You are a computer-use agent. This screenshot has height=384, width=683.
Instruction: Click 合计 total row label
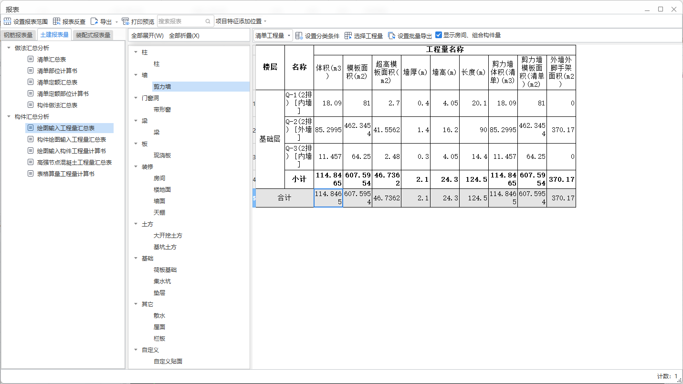(x=284, y=197)
